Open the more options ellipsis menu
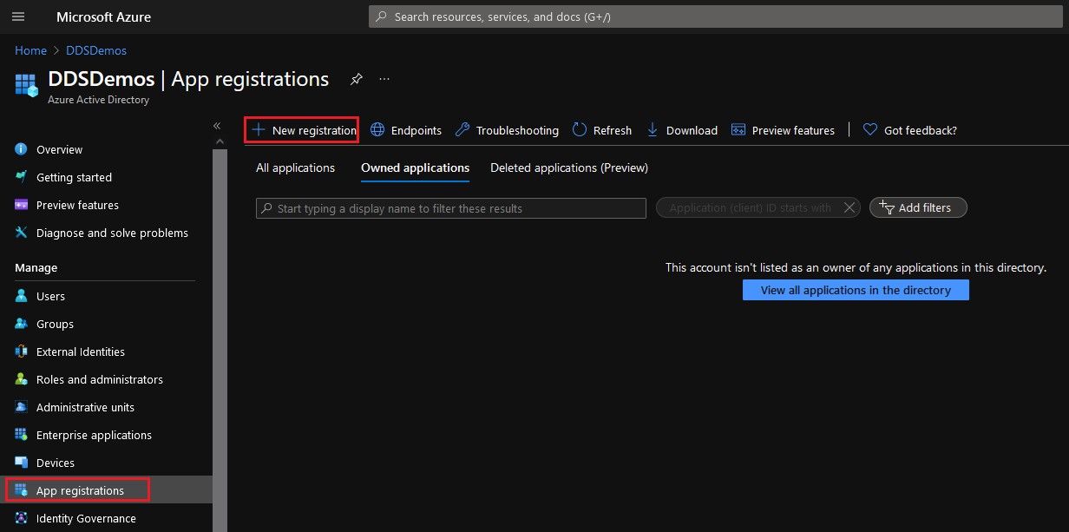Viewport: 1069px width, 532px height. pyautogui.click(x=384, y=79)
